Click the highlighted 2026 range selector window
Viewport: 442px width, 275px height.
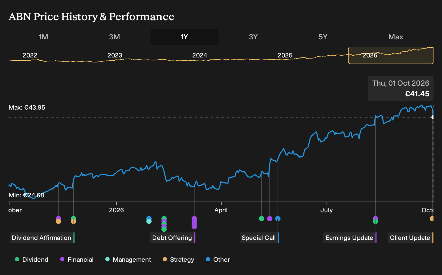(x=391, y=55)
